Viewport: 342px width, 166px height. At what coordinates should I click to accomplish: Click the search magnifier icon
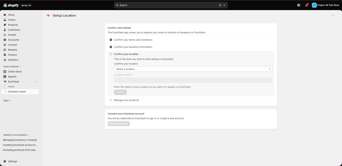pyautogui.click(x=117, y=5)
